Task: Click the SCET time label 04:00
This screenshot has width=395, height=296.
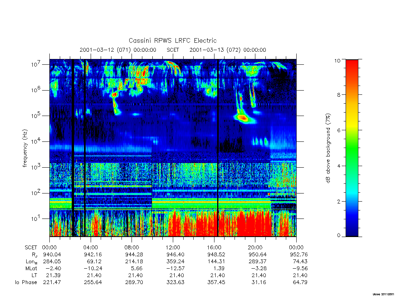Action: [x=91, y=247]
